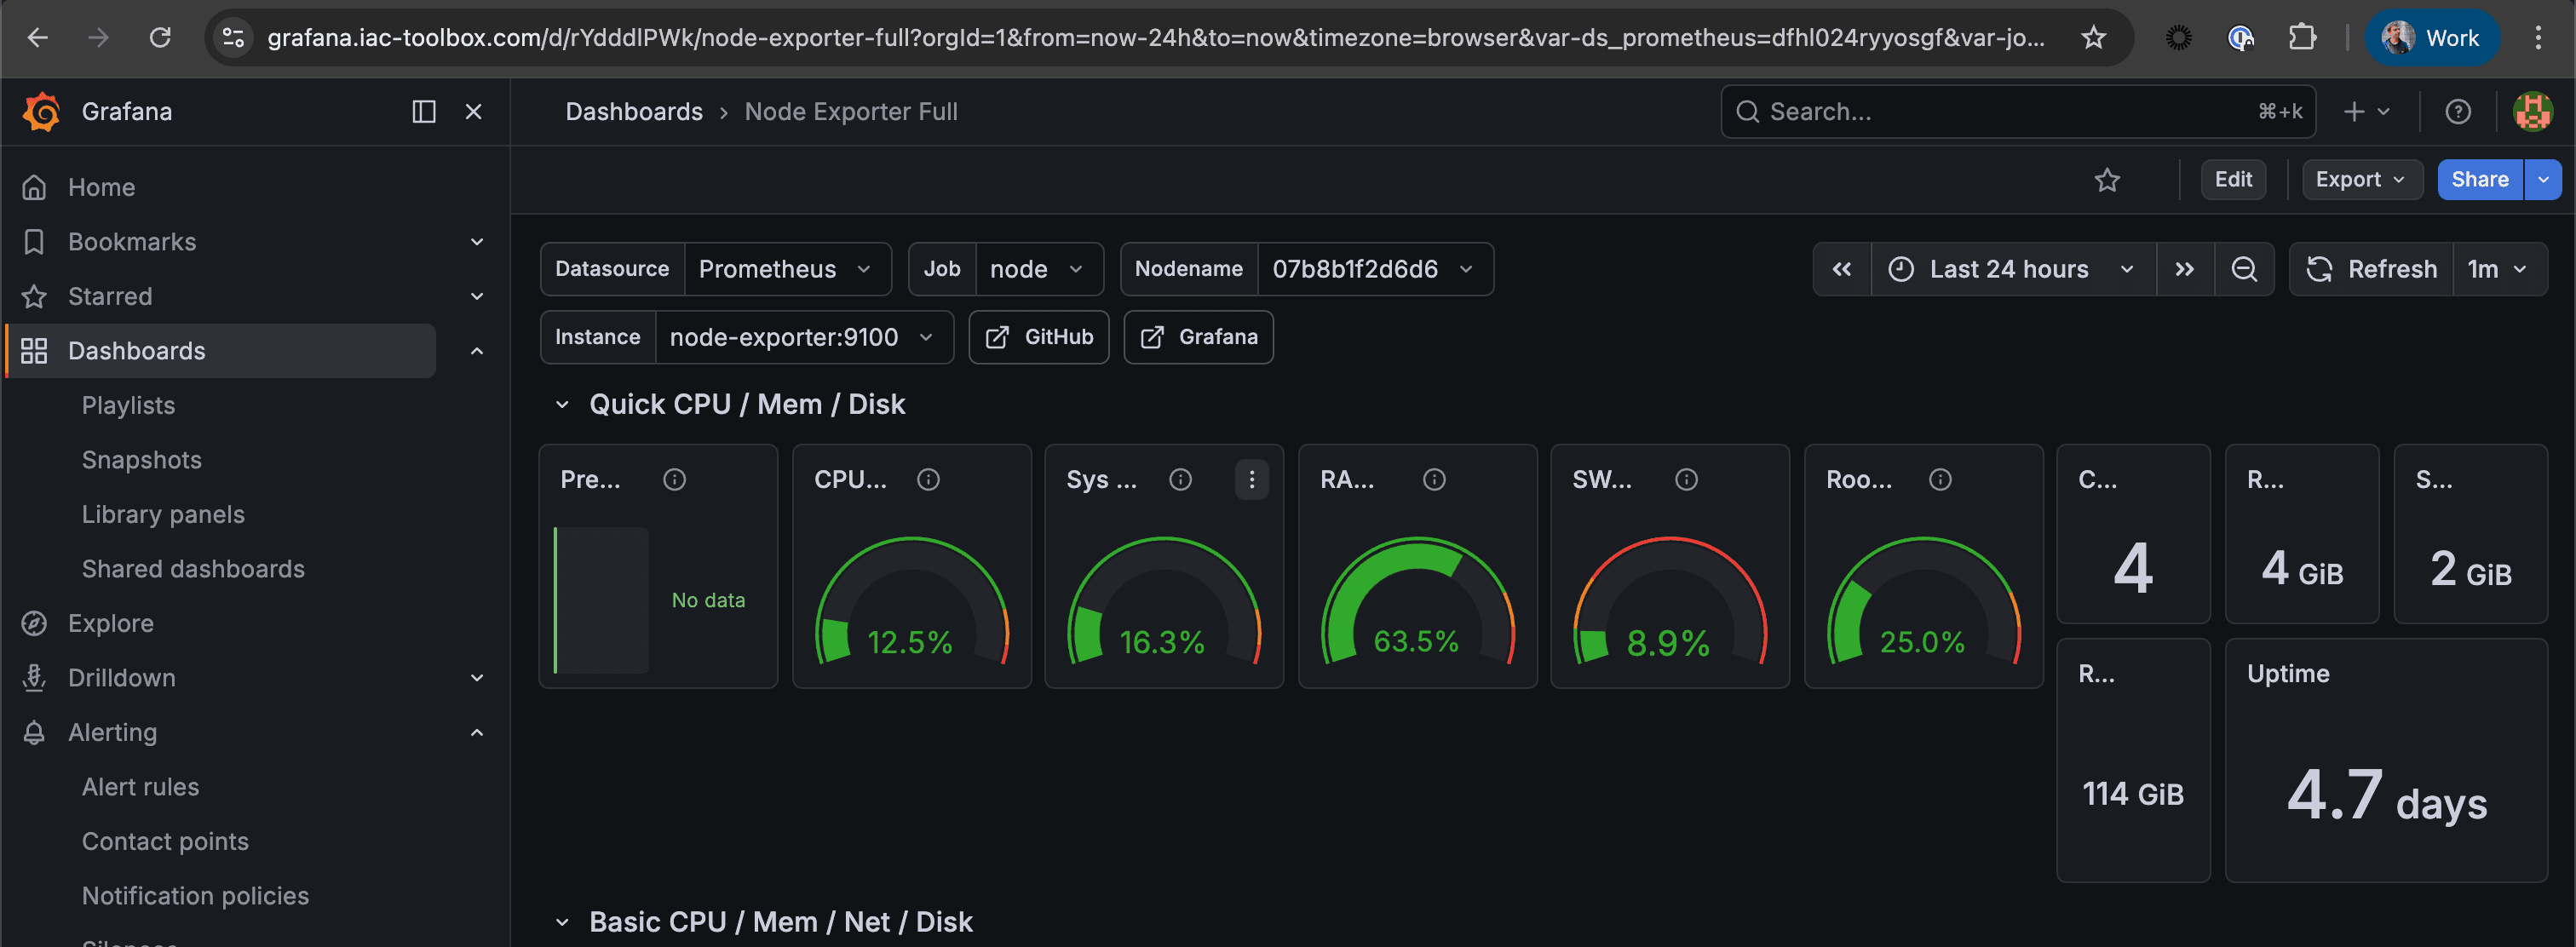
Task: Open the Export dropdown
Action: [2361, 179]
